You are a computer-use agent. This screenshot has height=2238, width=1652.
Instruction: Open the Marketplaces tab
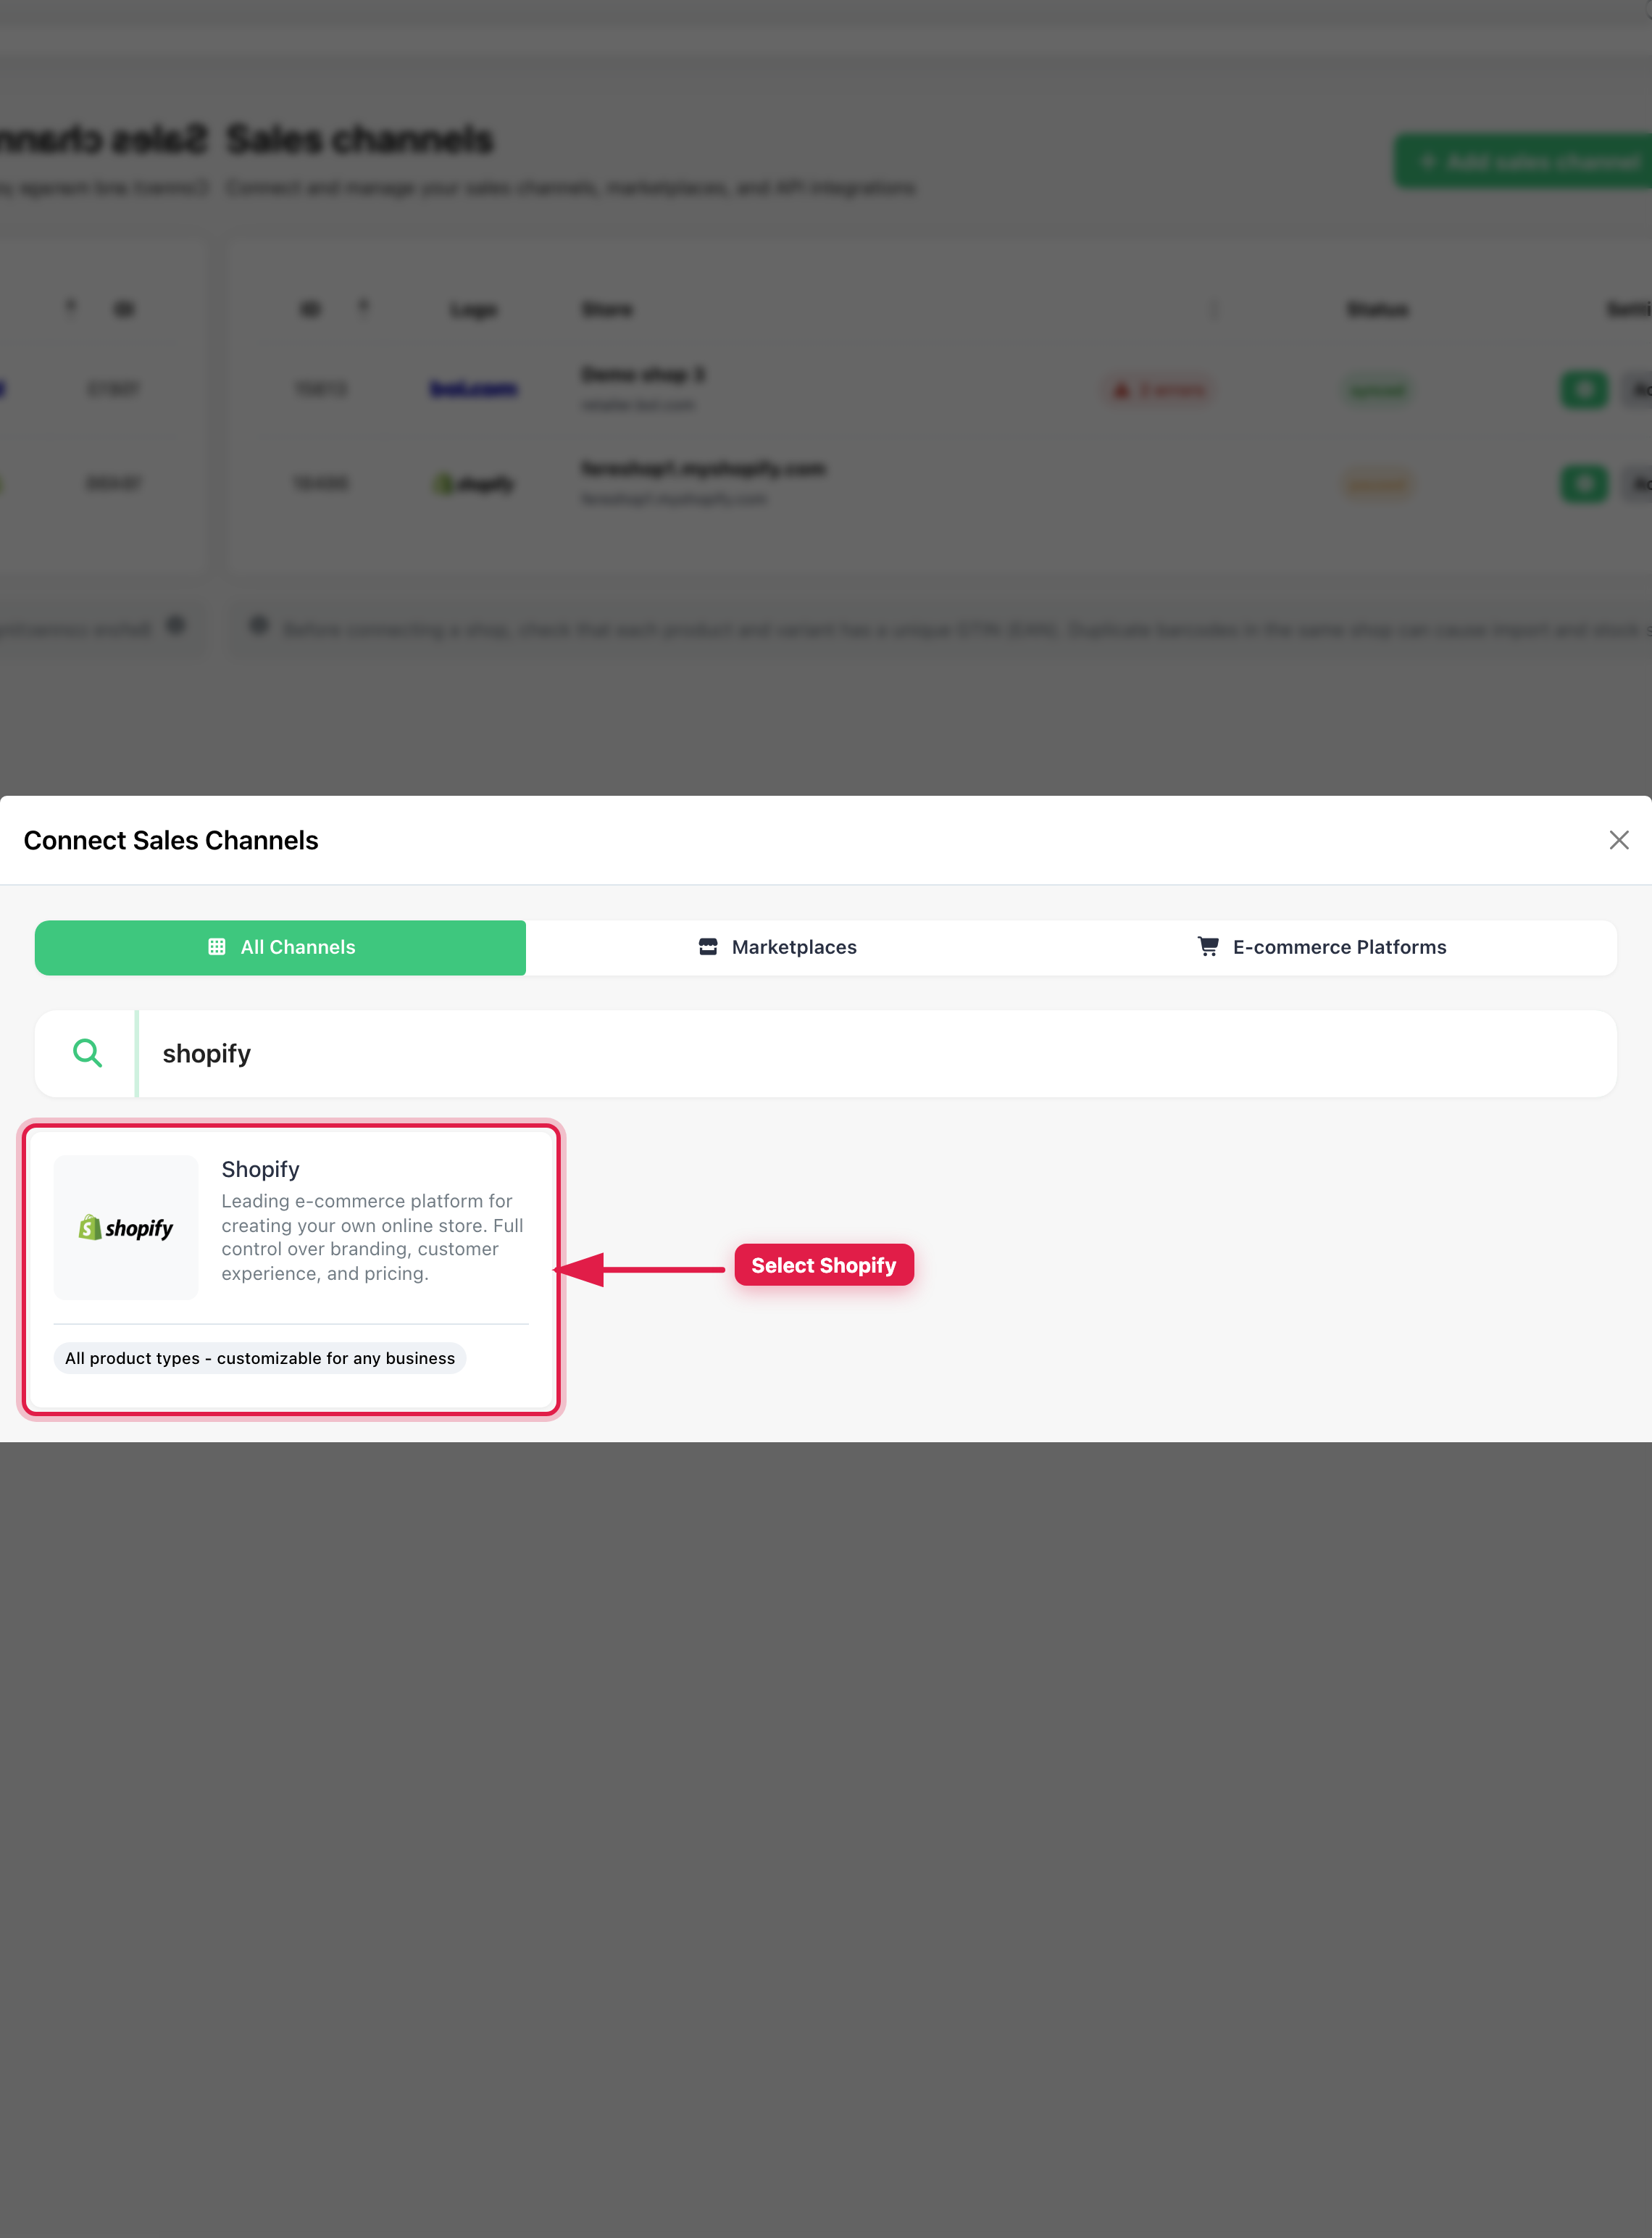point(777,947)
